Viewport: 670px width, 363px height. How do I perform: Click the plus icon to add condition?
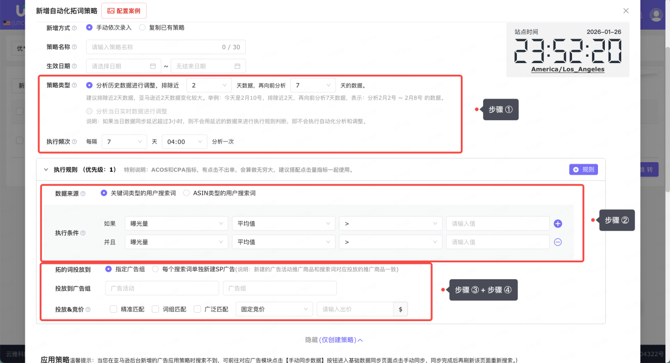tap(557, 223)
